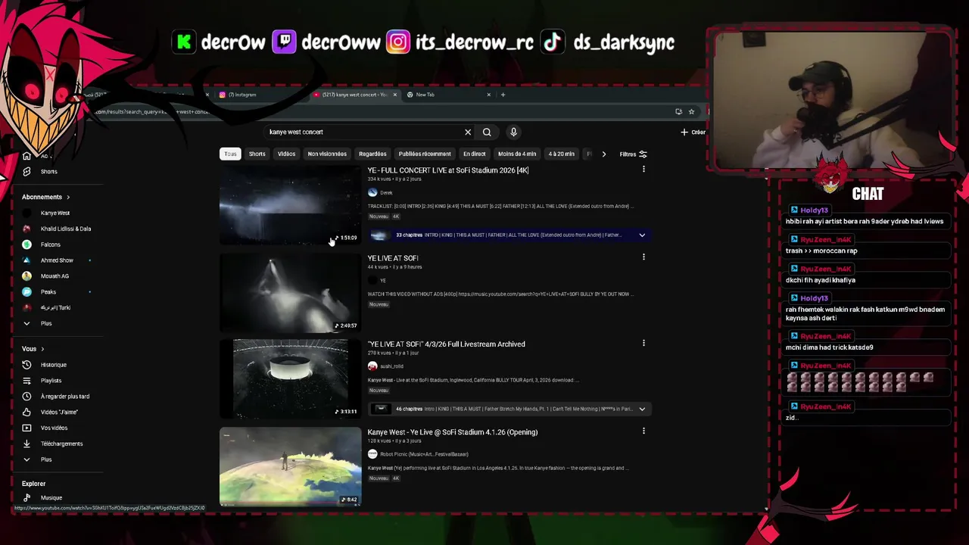Visit sushi_rolld channel avatar
The height and width of the screenshot is (545, 969).
point(372,366)
